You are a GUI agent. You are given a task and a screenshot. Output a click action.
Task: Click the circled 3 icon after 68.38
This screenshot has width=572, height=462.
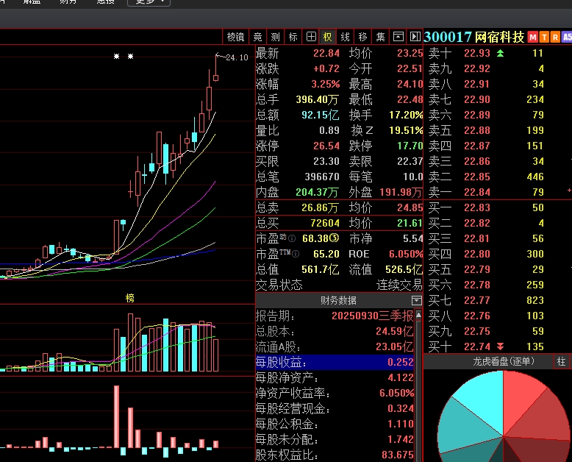[x=334, y=238]
